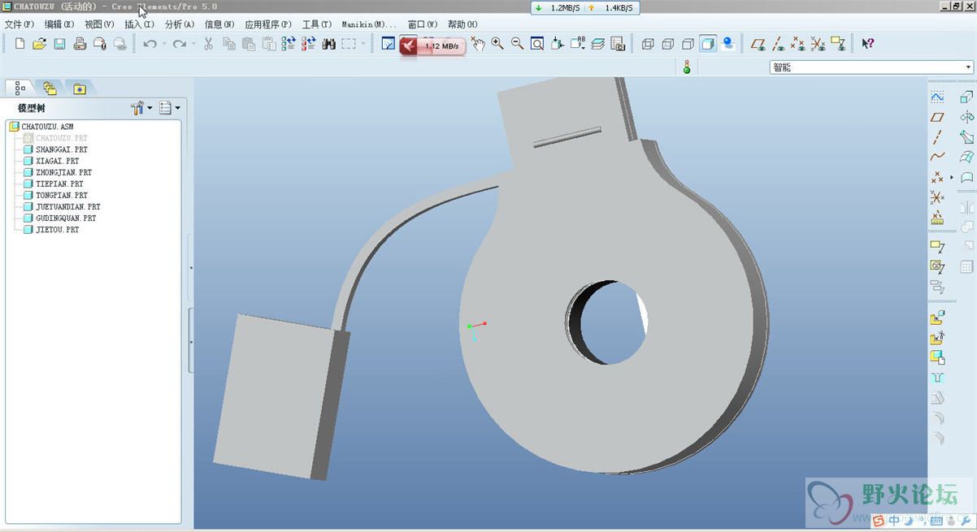The height and width of the screenshot is (532, 977).
Task: Open the Find binoculars tool
Action: (329, 44)
